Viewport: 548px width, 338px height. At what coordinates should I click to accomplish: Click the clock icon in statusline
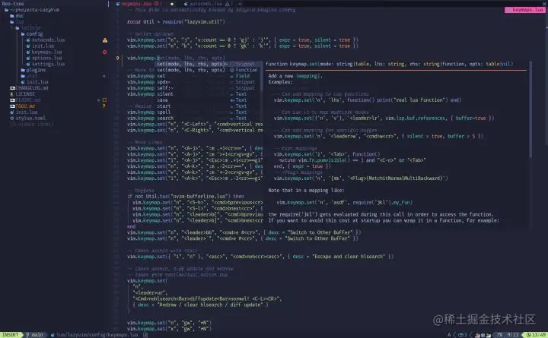point(528,335)
